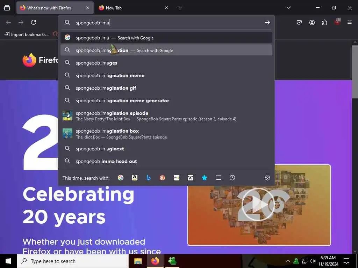
Task: Search this time with Amazon icon
Action: coord(135,178)
